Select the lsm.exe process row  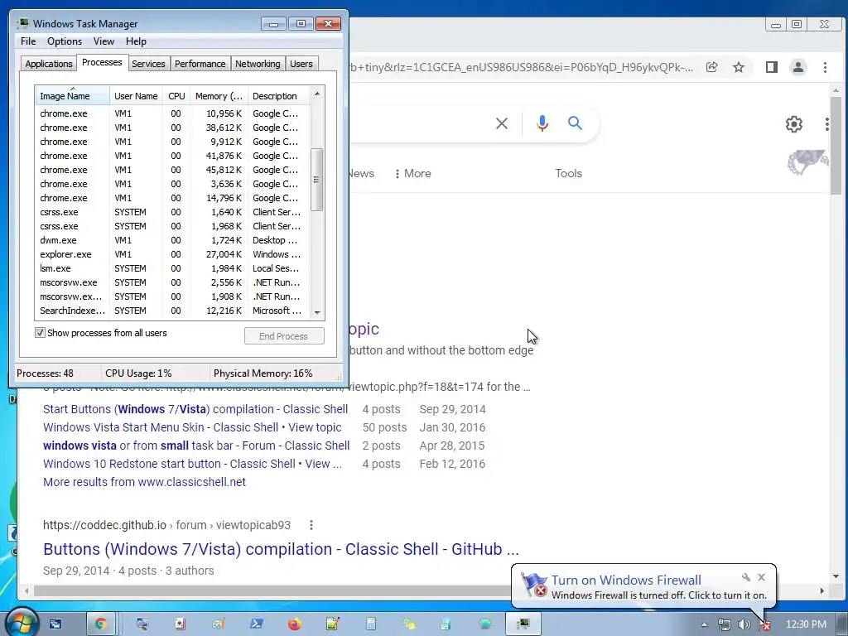click(x=172, y=268)
